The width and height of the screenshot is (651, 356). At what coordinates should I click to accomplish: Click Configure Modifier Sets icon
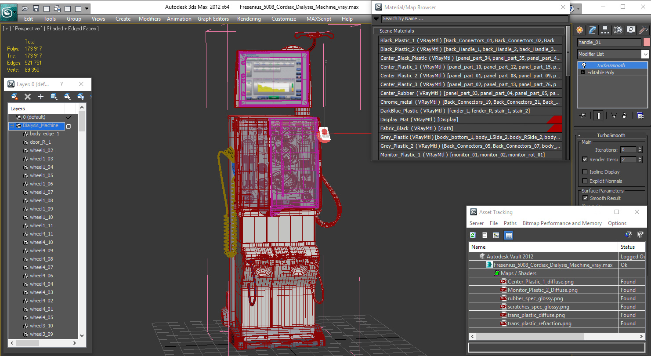640,115
